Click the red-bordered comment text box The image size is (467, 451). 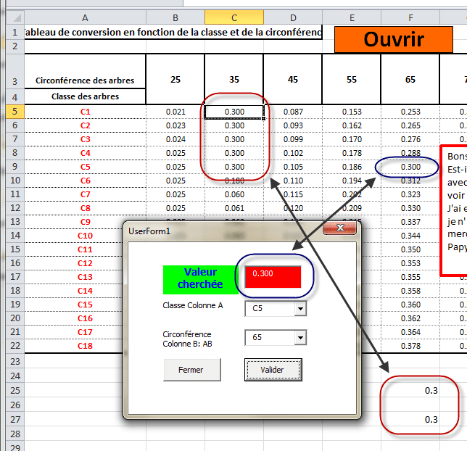coord(454,210)
